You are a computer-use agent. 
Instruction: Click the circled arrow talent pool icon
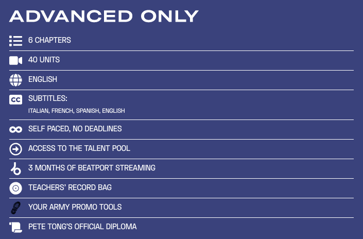click(15, 149)
